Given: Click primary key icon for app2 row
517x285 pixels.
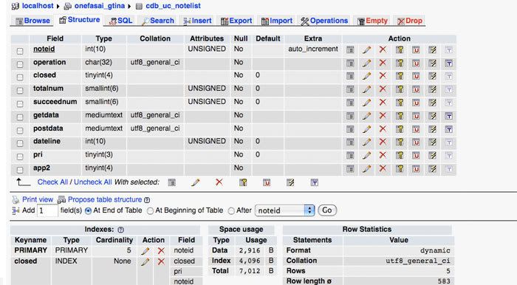Looking at the screenshot, I should (400, 169).
